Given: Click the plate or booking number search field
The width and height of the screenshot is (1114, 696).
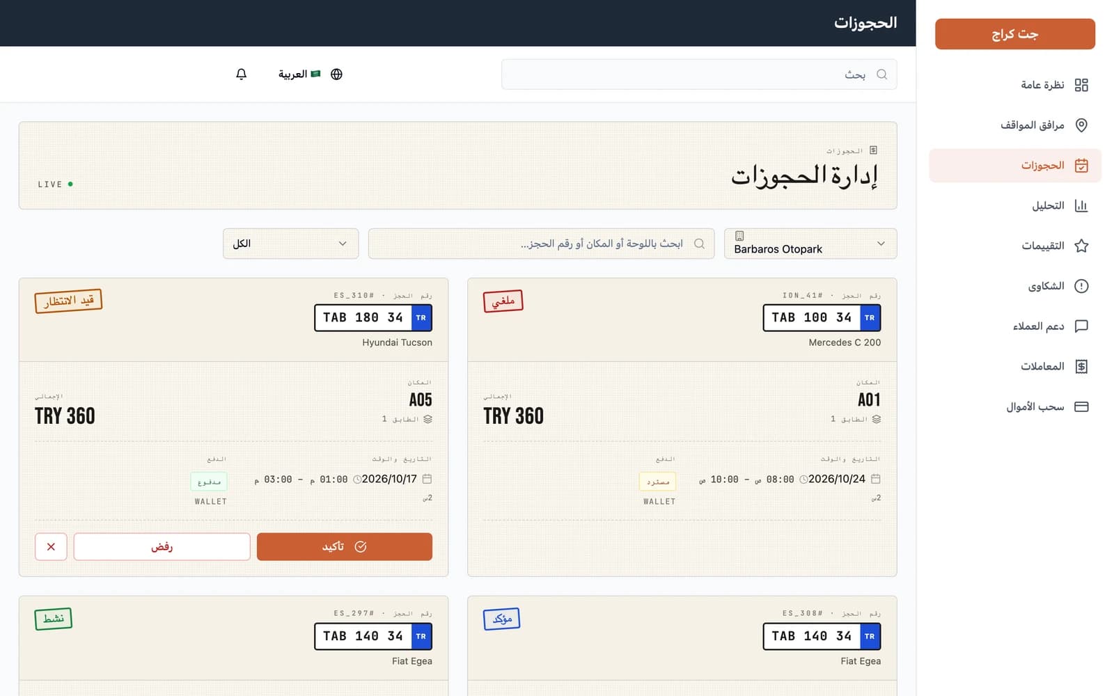Looking at the screenshot, I should coord(541,244).
